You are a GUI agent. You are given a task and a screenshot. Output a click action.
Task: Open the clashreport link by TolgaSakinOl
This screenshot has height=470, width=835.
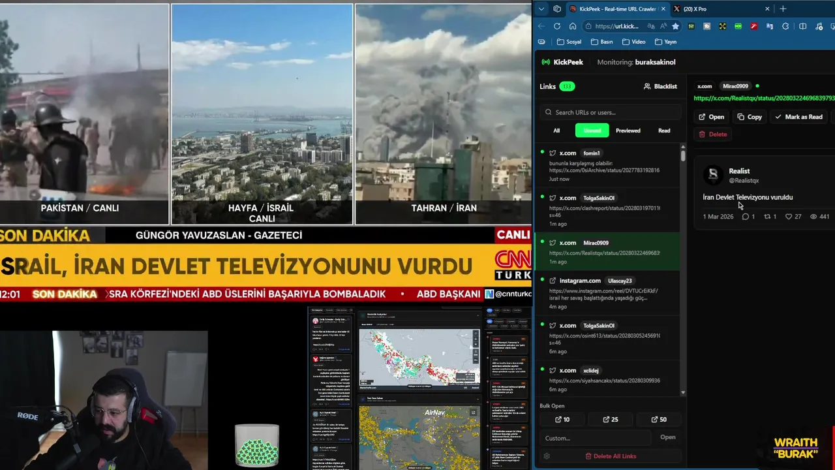tap(607, 210)
